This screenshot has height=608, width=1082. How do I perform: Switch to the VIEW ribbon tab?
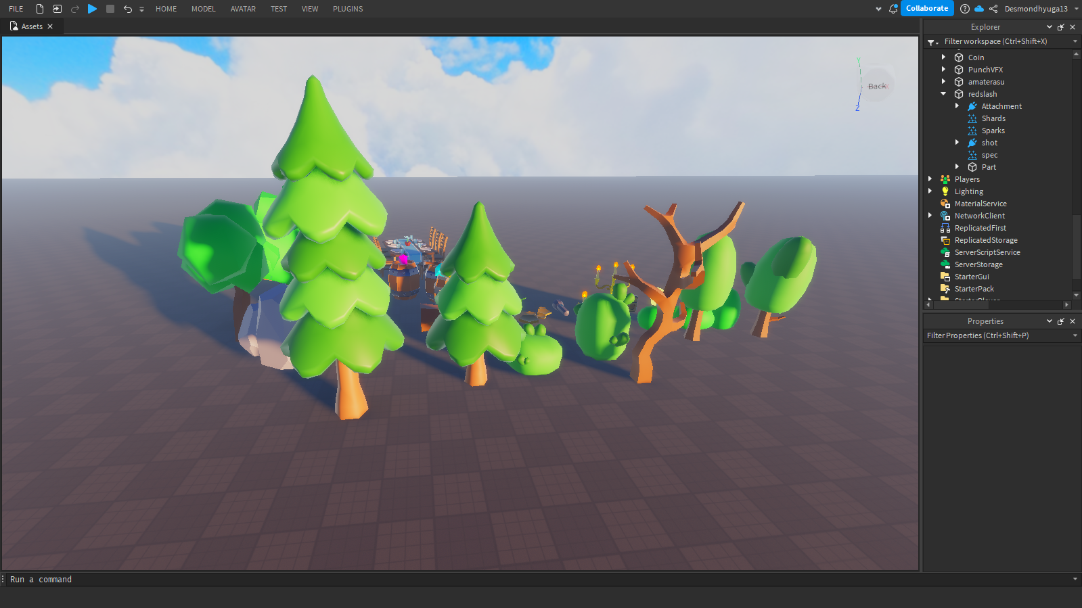(310, 9)
